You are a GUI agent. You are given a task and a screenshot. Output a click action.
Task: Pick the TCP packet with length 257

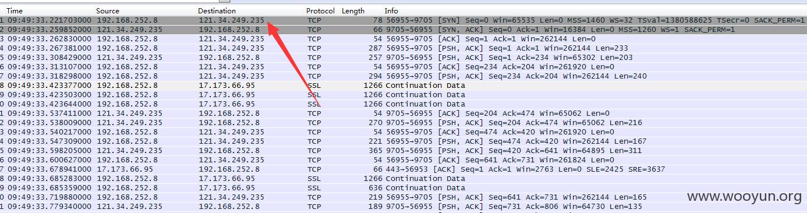tap(403, 57)
